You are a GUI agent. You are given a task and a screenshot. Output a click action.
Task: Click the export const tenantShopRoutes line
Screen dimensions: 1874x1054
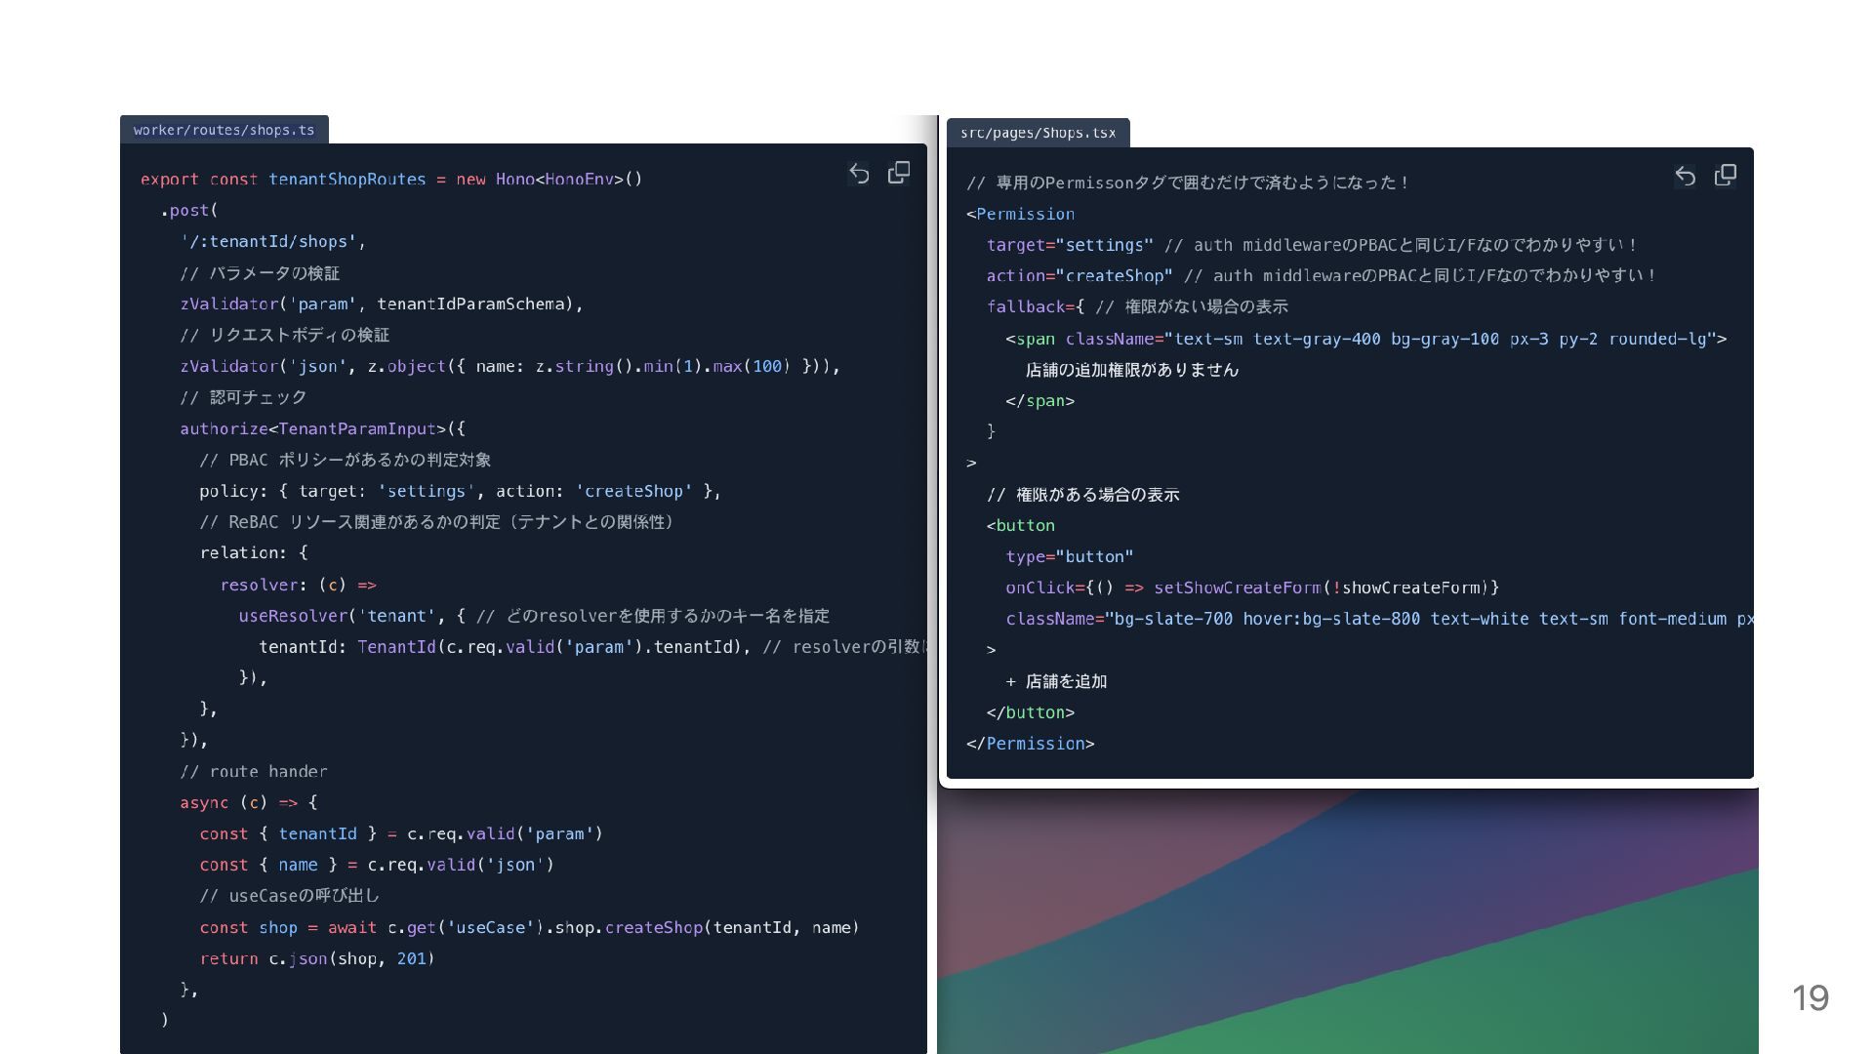coord(391,180)
